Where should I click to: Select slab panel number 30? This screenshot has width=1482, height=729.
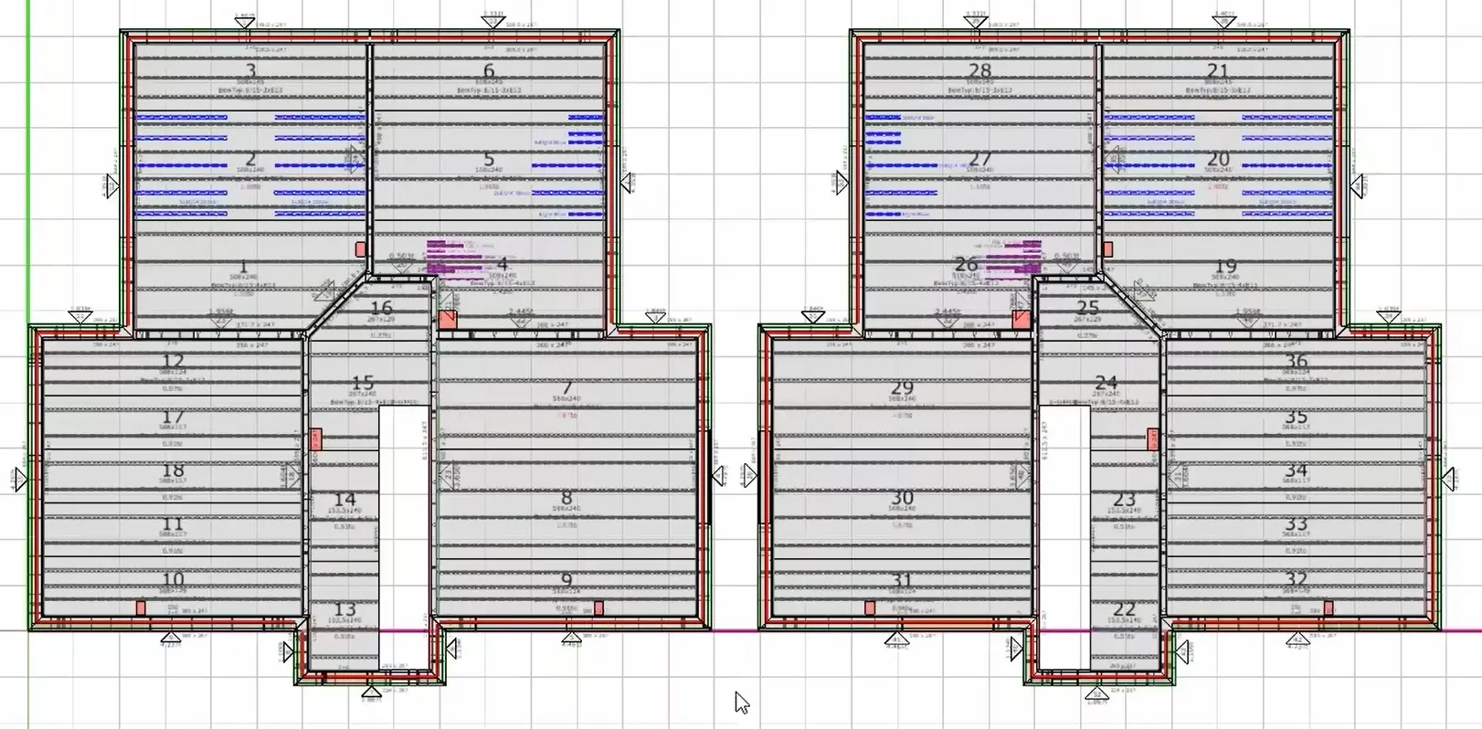point(902,499)
